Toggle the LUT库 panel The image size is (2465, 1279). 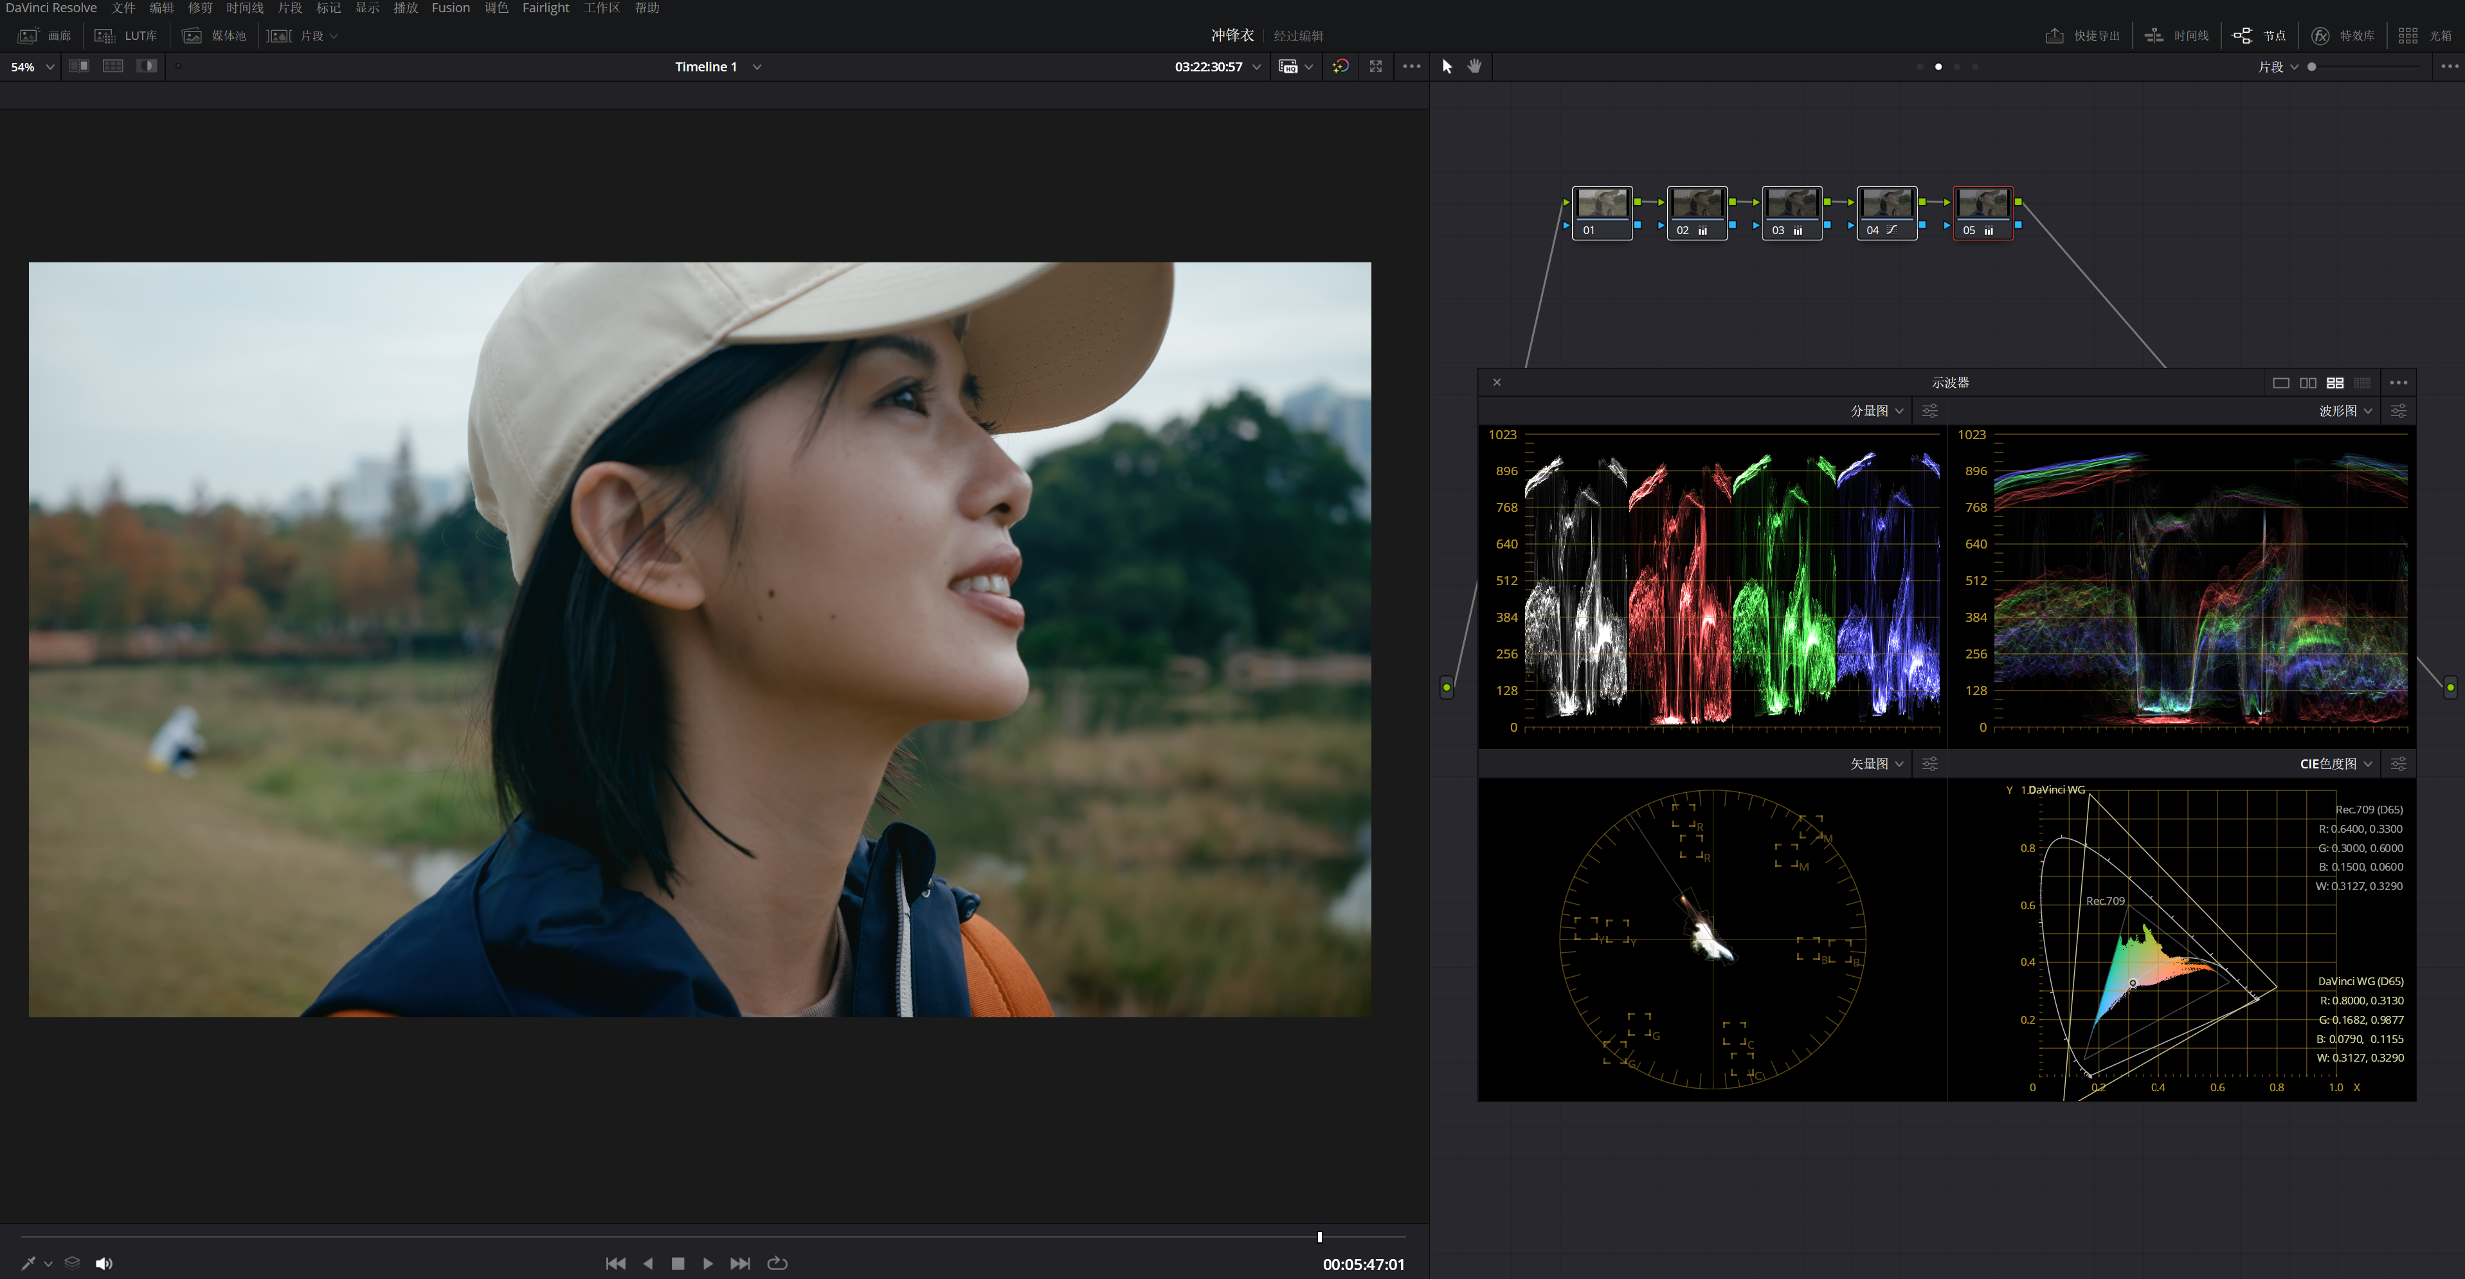coord(126,35)
